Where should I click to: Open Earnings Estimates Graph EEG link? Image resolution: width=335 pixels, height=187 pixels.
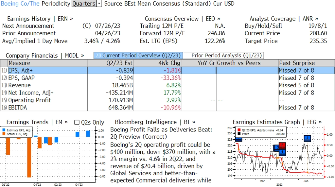tap(277, 122)
